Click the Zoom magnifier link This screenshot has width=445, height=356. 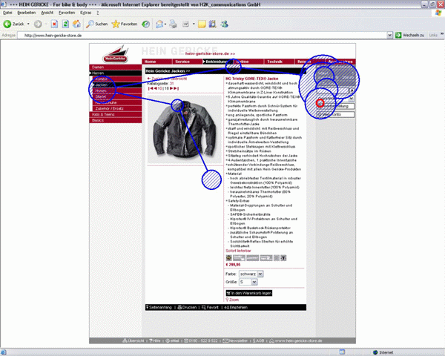232,300
